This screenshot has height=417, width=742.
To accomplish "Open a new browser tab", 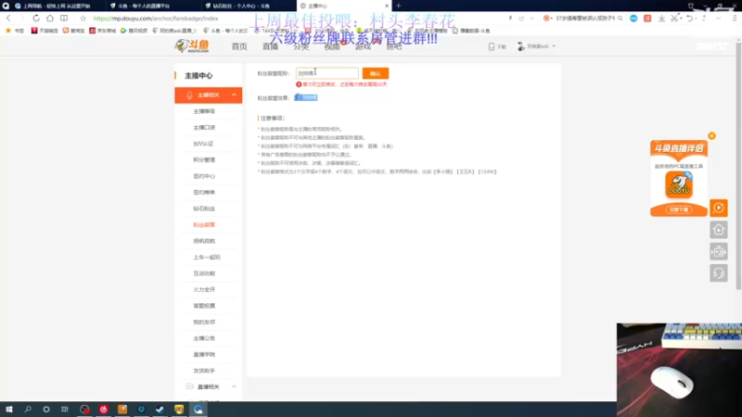I will pyautogui.click(x=399, y=6).
